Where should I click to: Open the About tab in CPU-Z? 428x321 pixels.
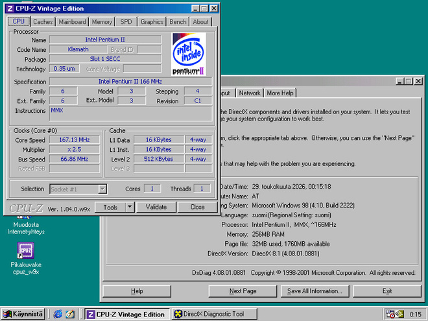coord(200,22)
